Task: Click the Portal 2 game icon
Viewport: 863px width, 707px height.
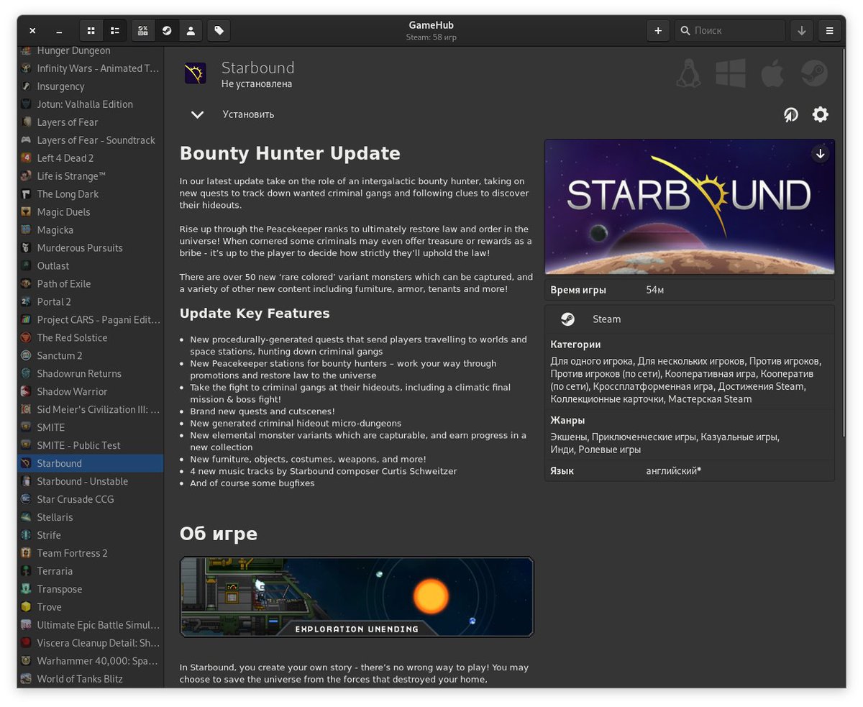Action: pyautogui.click(x=26, y=302)
